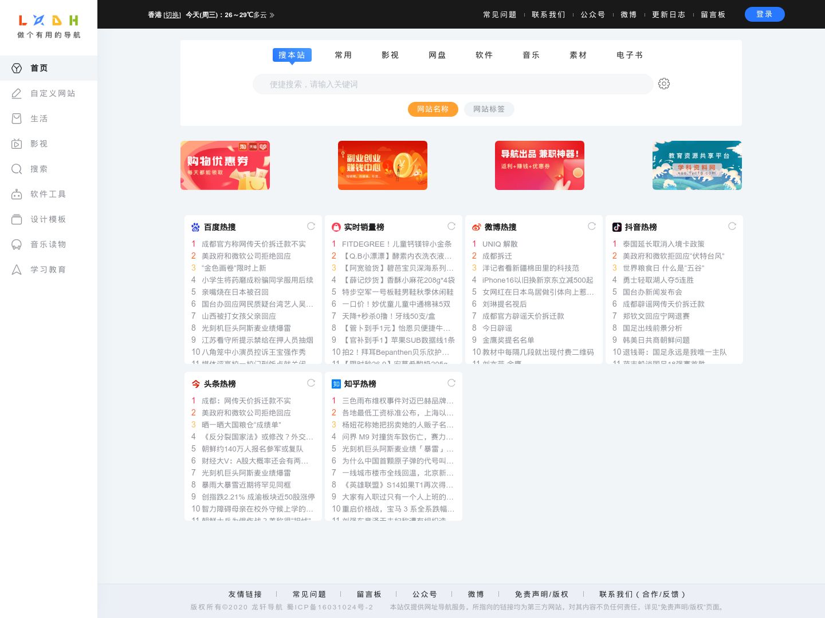This screenshot has height=618, width=825.
Task: Open Weibo item UNIQ 解散
Action: [500, 244]
